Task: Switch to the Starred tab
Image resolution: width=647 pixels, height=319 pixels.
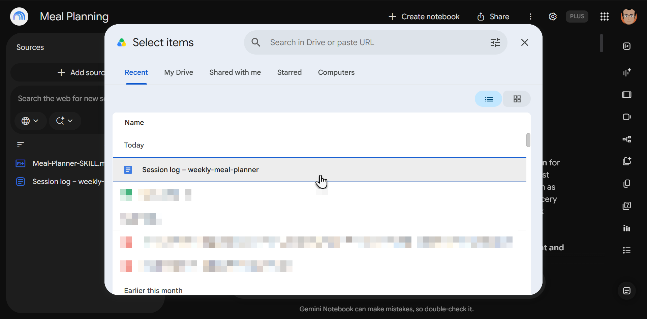Action: (x=289, y=72)
